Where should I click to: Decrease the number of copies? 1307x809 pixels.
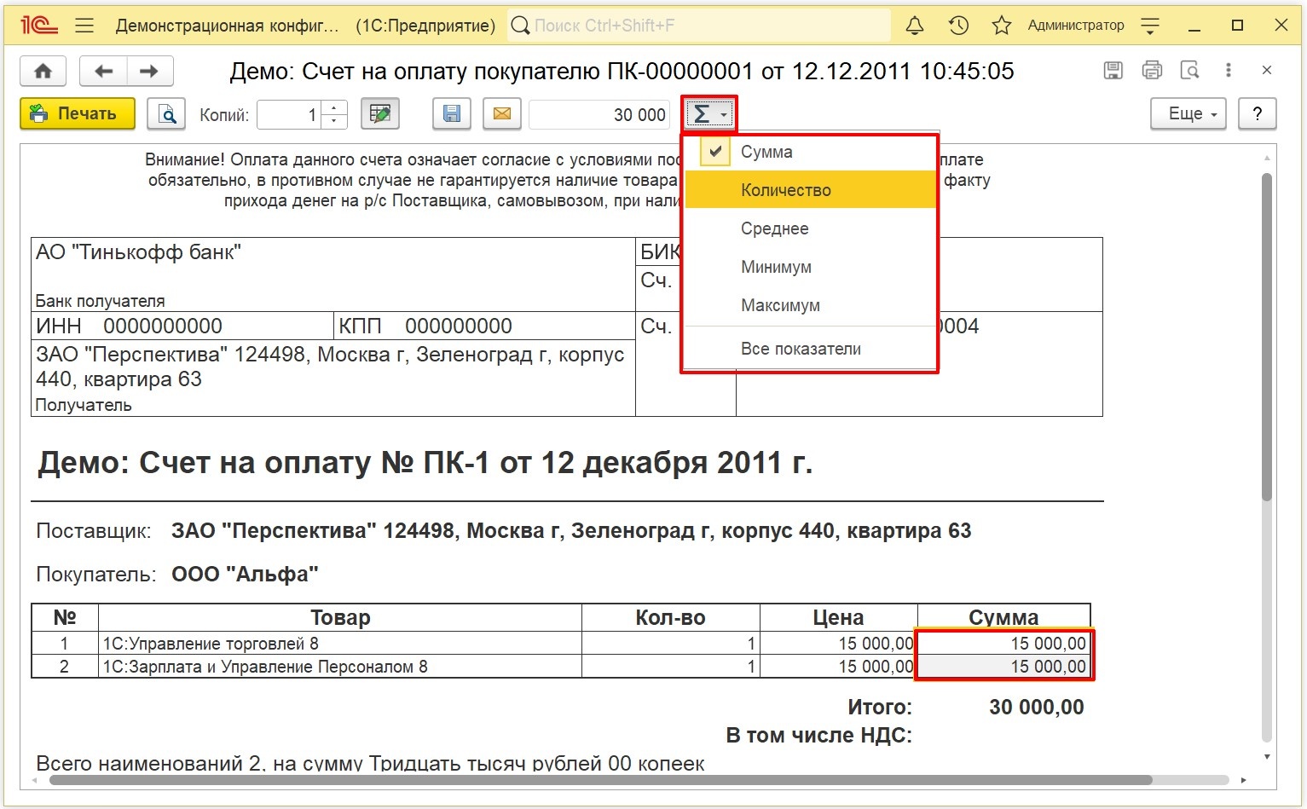point(334,122)
